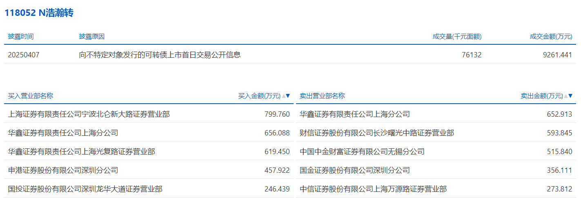
Task: Open 上海证券宁波北仑新大路证券营业部 buyer row
Action: click(89, 114)
